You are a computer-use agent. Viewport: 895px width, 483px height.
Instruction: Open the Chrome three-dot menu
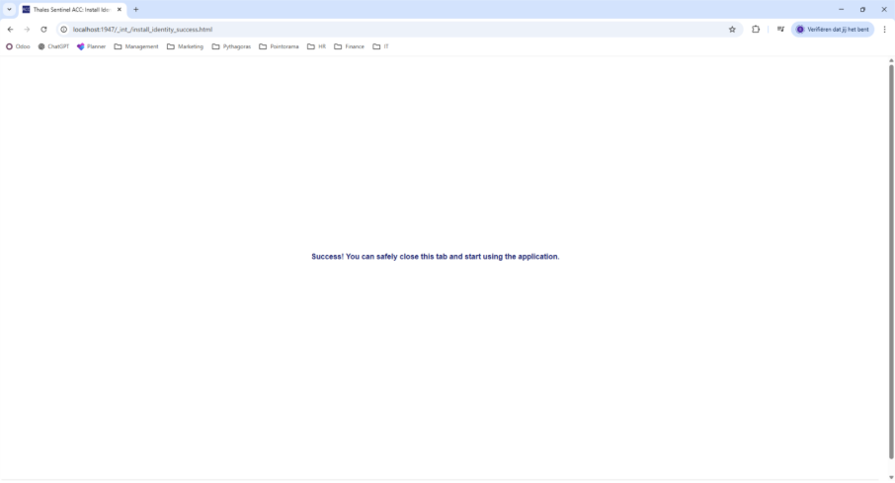[885, 29]
